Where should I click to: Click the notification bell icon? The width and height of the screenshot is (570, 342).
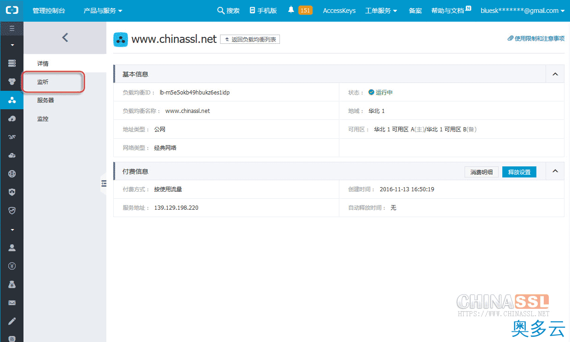click(x=291, y=10)
